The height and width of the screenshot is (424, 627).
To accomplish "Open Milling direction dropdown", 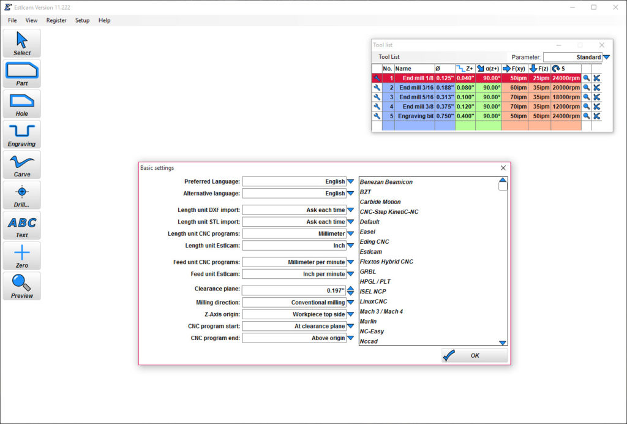I will point(351,303).
